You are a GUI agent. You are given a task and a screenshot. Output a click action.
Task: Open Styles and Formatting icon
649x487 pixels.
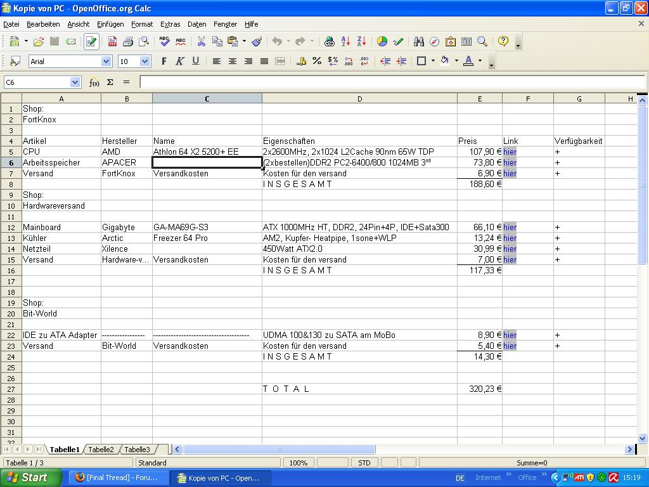(15, 62)
